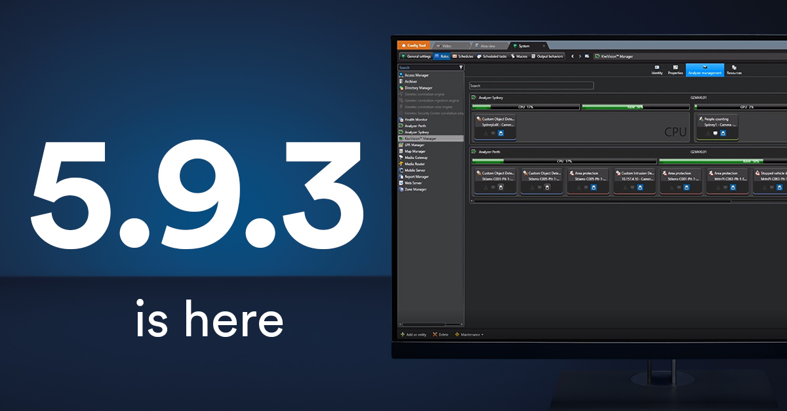Open the Maintenance dropdown menu
This screenshot has width=787, height=411.
click(469, 334)
